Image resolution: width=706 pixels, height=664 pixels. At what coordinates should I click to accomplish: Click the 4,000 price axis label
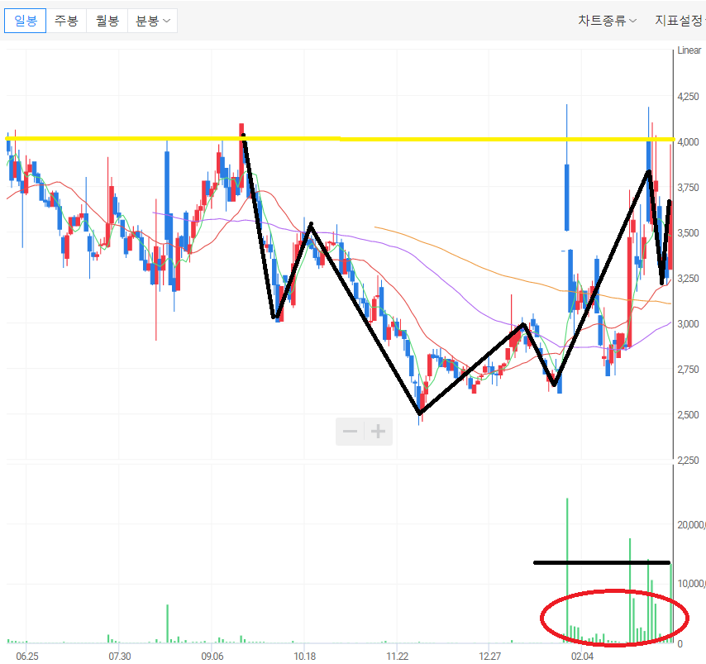(688, 142)
